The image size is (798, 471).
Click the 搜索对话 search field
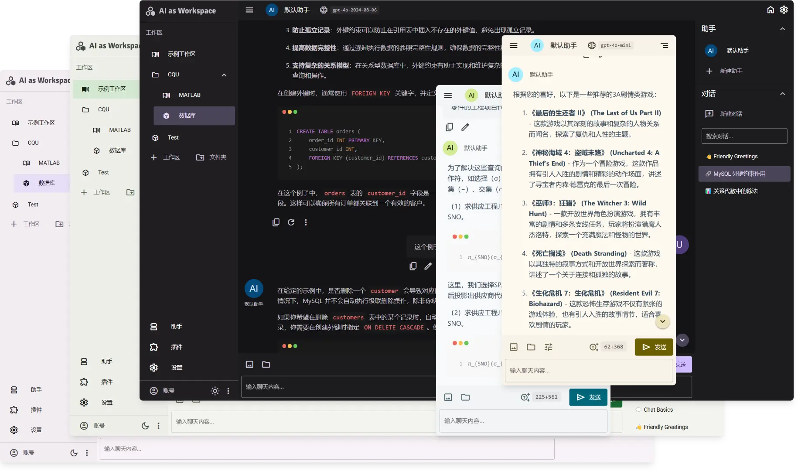744,136
